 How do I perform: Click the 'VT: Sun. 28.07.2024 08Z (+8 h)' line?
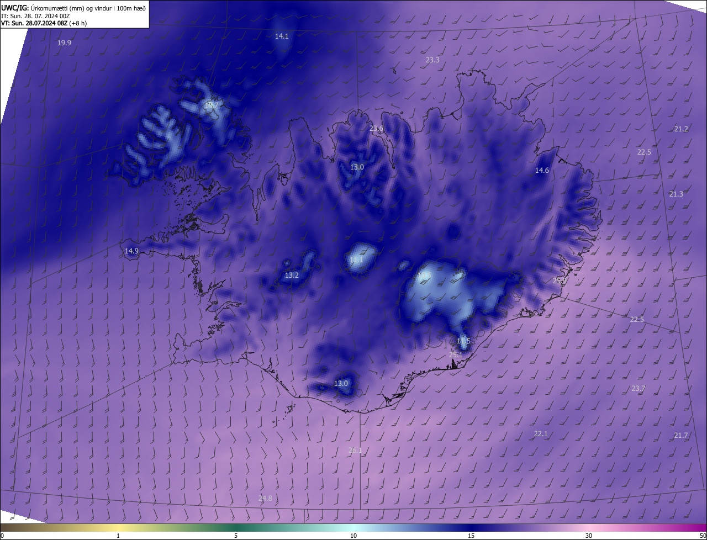[44, 23]
